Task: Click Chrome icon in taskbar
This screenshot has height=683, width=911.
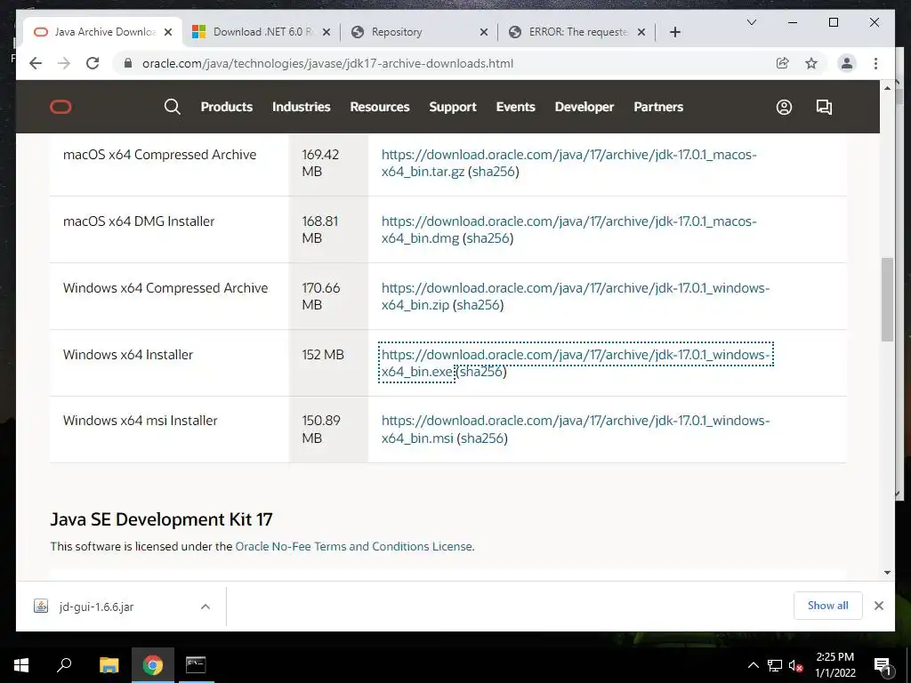Action: [152, 665]
